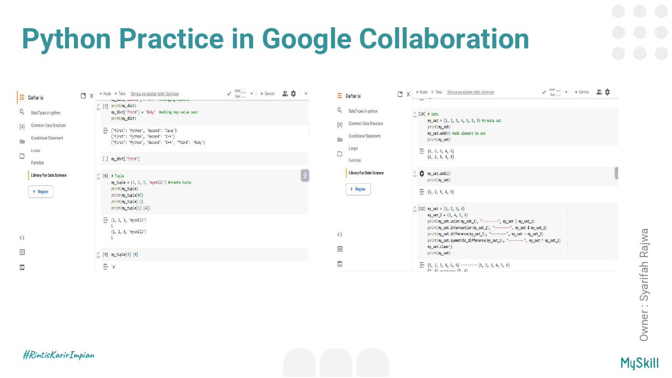This screenshot has height=378, width=672.
Task: Toggle output icon below my_set.add(2) cell
Action: [422, 192]
